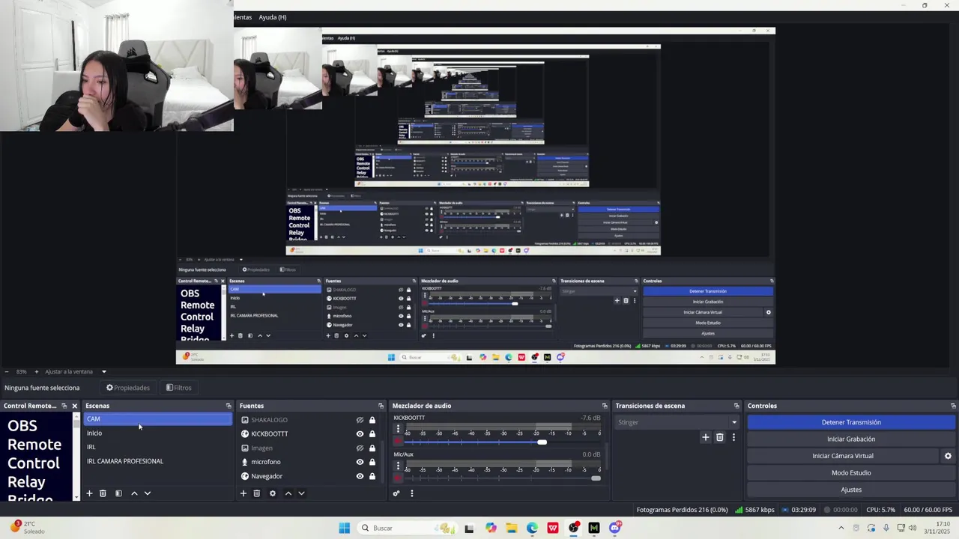This screenshot has width=959, height=539.
Task: Move scene down in Escenas list
Action: pyautogui.click(x=148, y=493)
